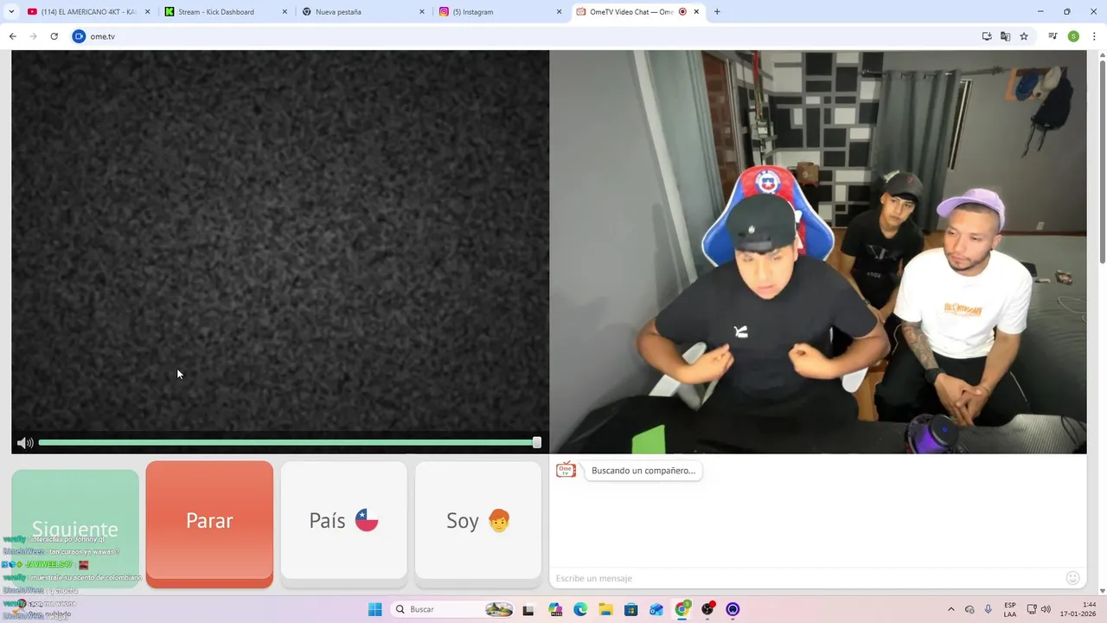Bookmark this page with the star
This screenshot has height=623, width=1107.
point(1024,36)
